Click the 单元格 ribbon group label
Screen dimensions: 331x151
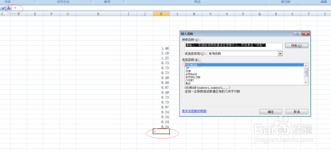click(285, 2)
